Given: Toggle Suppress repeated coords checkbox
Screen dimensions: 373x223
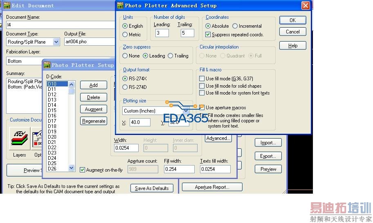Looking at the screenshot, I should coord(208,35).
